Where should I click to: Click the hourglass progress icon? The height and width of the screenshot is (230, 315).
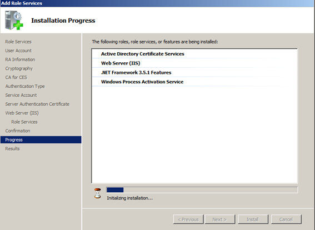(98, 193)
